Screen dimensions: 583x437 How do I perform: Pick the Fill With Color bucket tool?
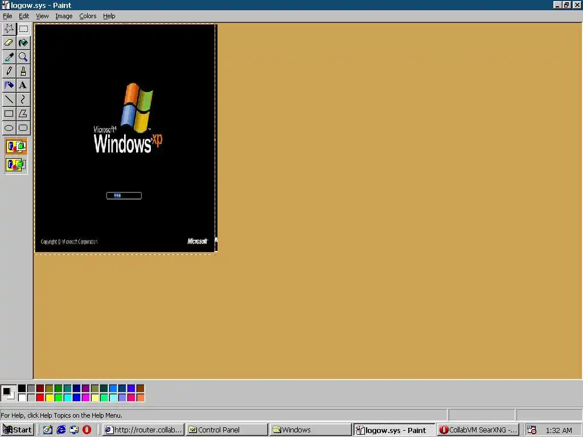(x=23, y=43)
